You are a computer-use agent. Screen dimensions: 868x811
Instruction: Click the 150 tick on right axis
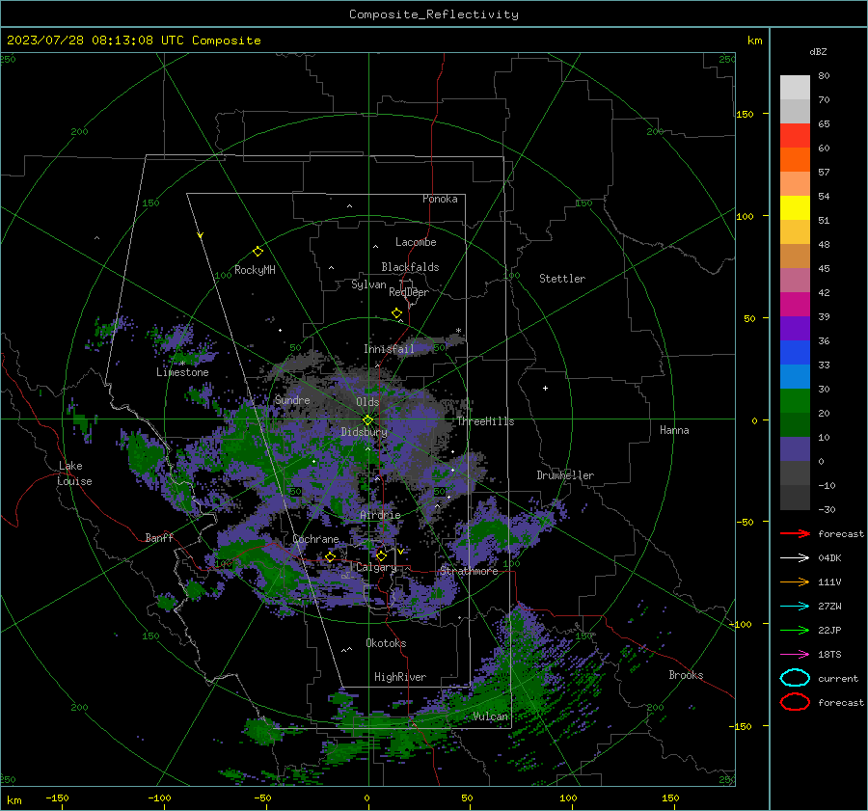point(745,114)
